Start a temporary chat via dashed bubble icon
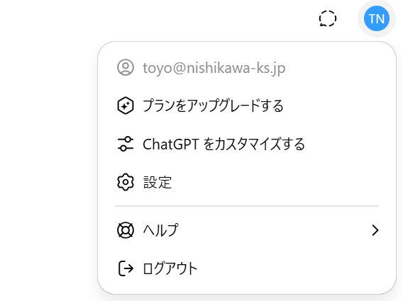Viewport: 403px width, 301px height. 328,18
